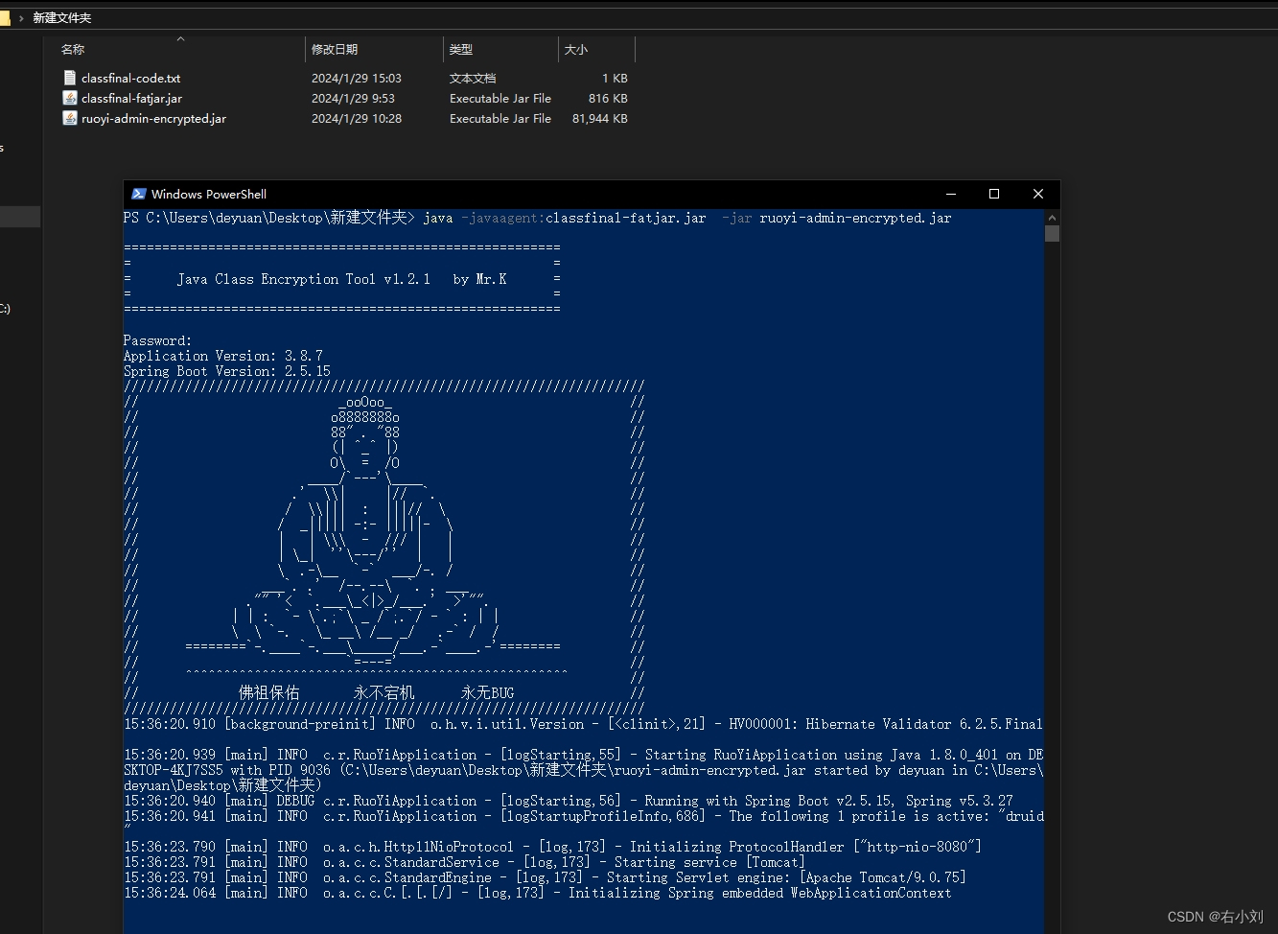Click the PowerShell scrollbar thumb
The image size is (1278, 934).
pyautogui.click(x=1052, y=233)
